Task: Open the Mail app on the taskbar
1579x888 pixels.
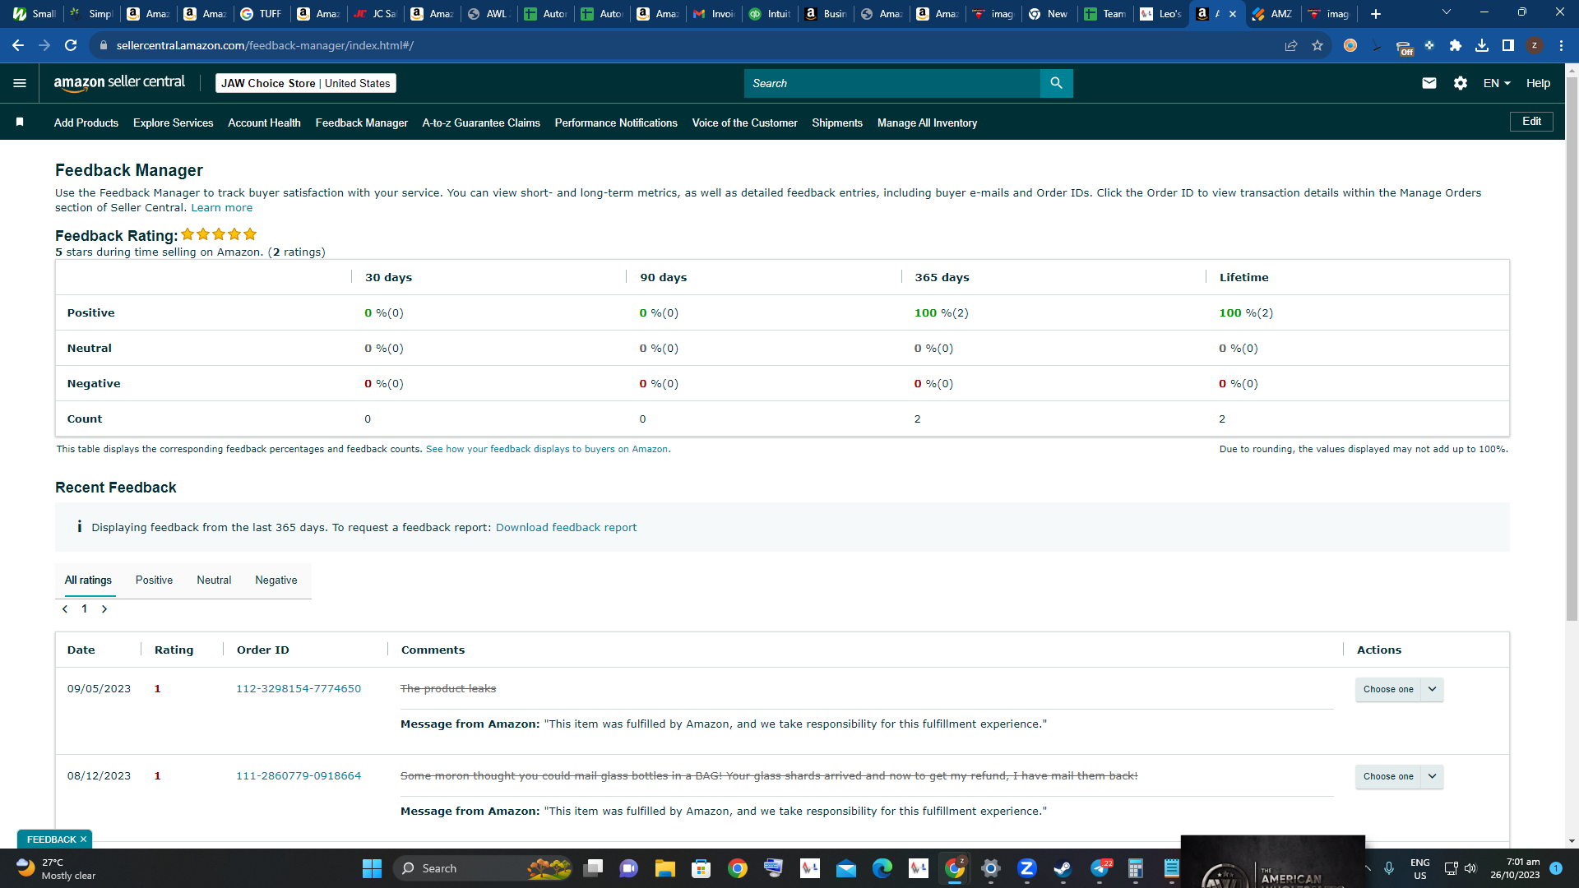Action: pos(846,868)
